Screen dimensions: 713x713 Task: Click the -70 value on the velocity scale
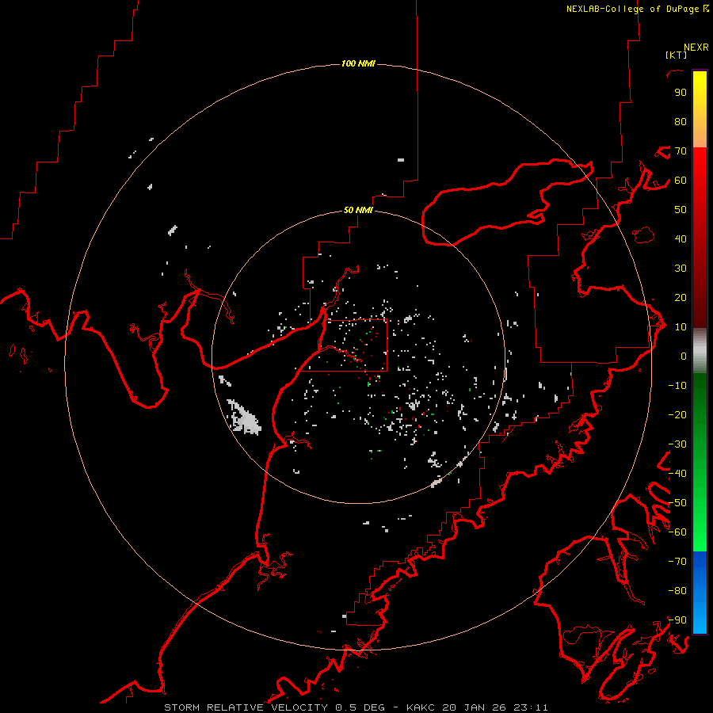click(x=677, y=562)
